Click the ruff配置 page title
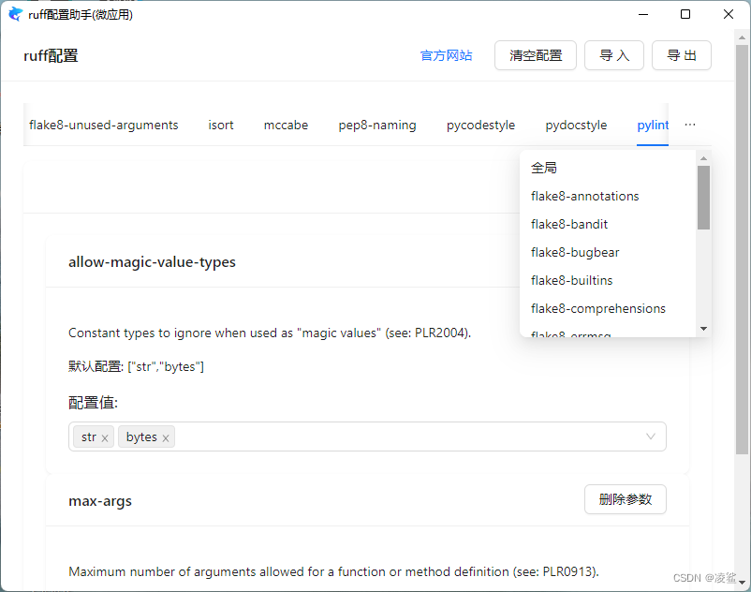Viewport: 751px width, 592px height. pos(51,55)
